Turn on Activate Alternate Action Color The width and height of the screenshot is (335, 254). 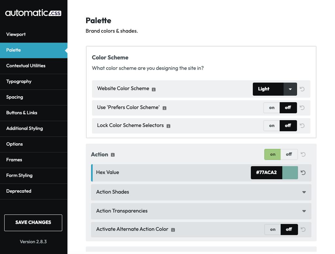coord(272,229)
